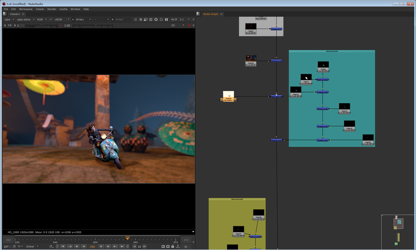Close the Node Graph tab
416x250 pixels.
(x=221, y=14)
